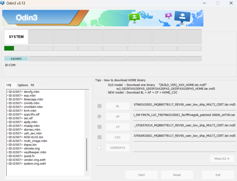Toggle the AP checkbox

click(99, 116)
